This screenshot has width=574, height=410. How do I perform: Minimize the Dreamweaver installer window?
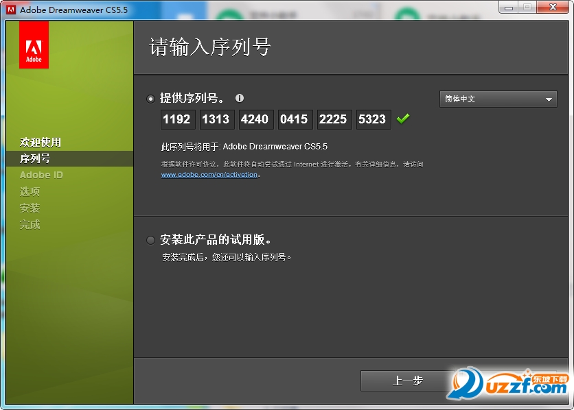pos(509,8)
